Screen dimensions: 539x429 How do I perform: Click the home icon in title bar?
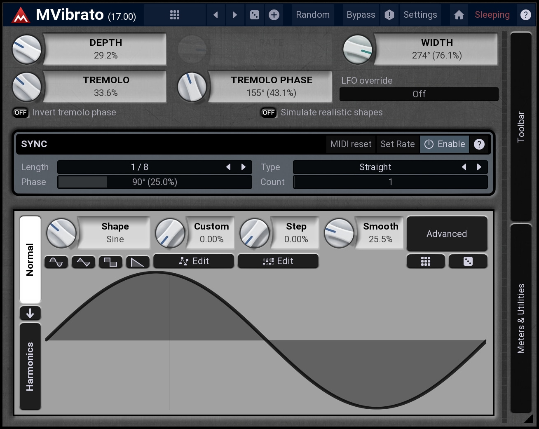(459, 15)
